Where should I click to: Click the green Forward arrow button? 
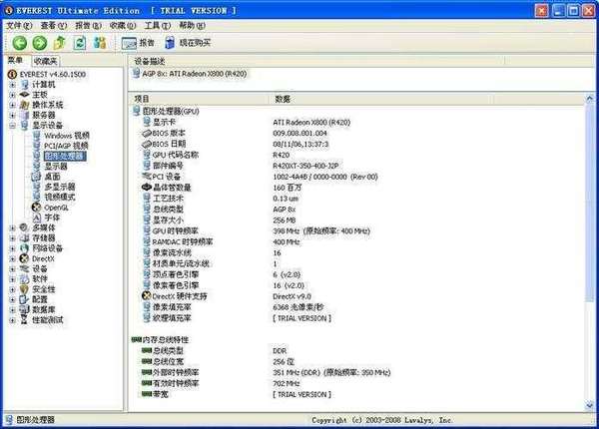tap(40, 43)
